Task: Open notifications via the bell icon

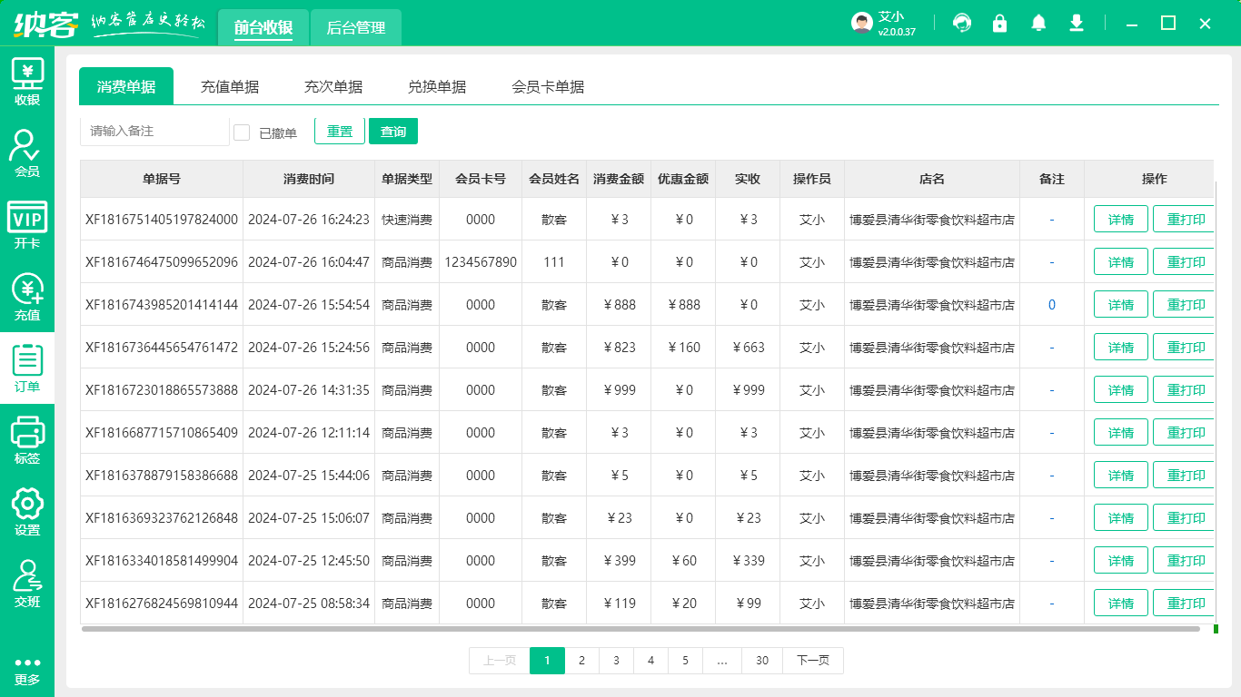Action: (x=1037, y=24)
